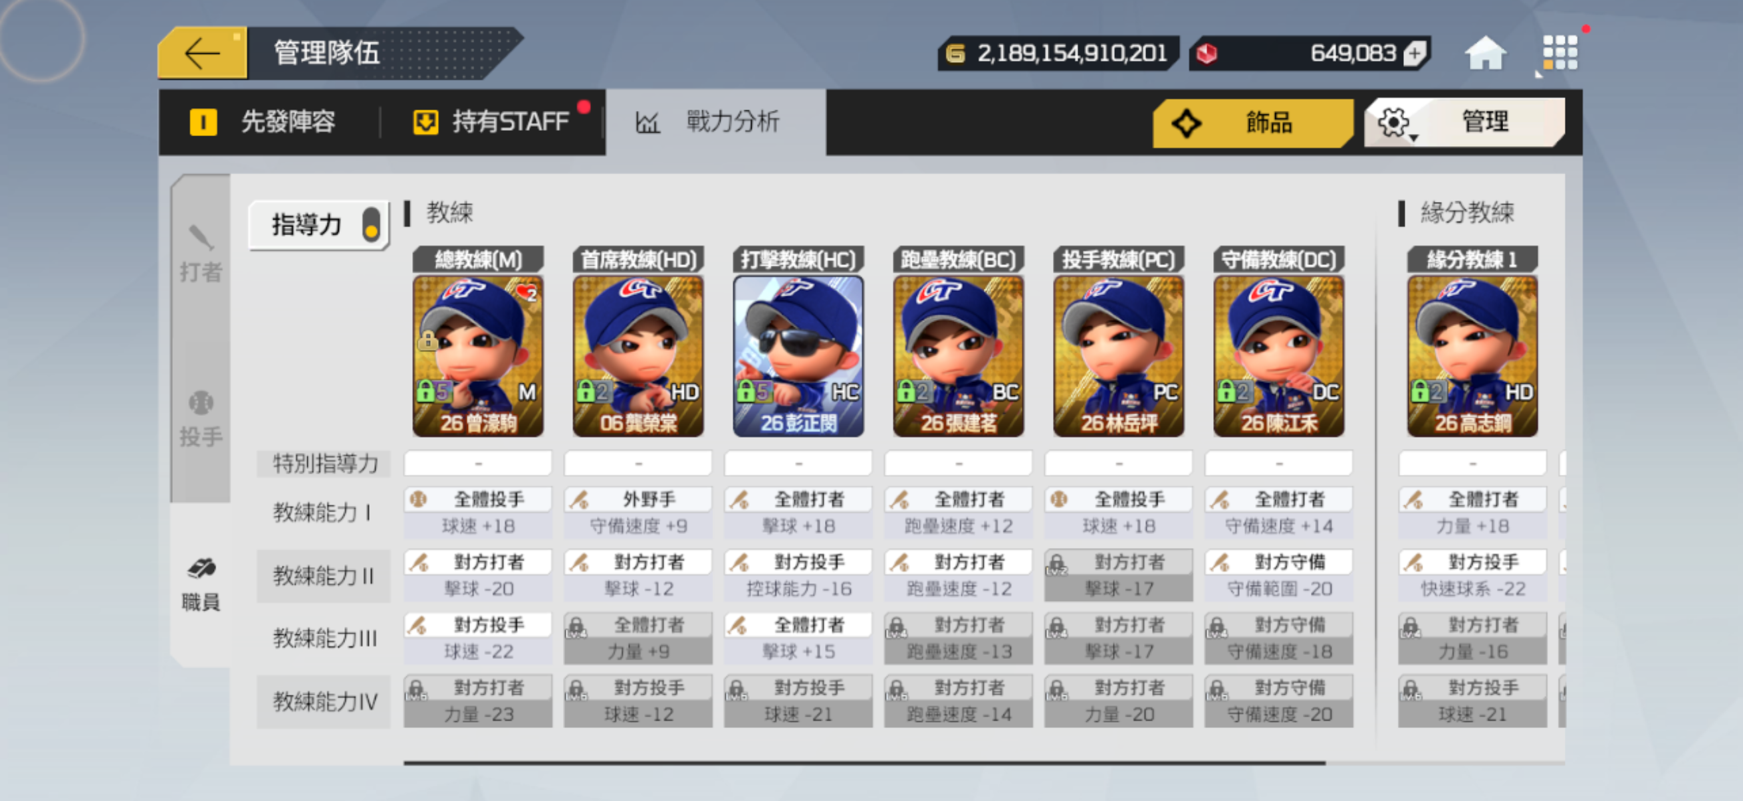This screenshot has height=801, width=1743.
Task: Click the horizontal scrollbar below coach abilities
Action: coord(865,762)
